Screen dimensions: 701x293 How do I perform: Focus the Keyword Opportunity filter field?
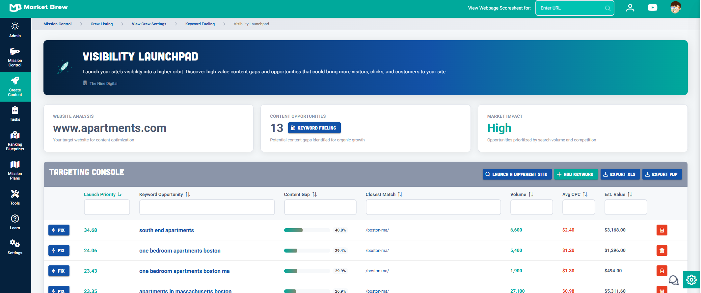pyautogui.click(x=207, y=207)
